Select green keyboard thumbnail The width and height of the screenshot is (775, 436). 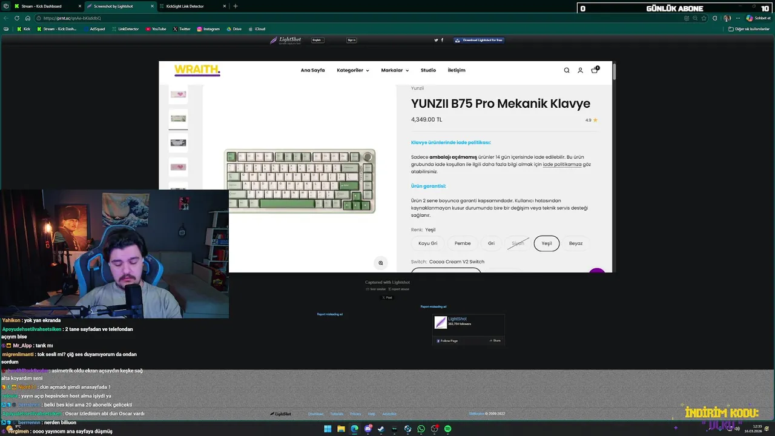pyautogui.click(x=178, y=119)
